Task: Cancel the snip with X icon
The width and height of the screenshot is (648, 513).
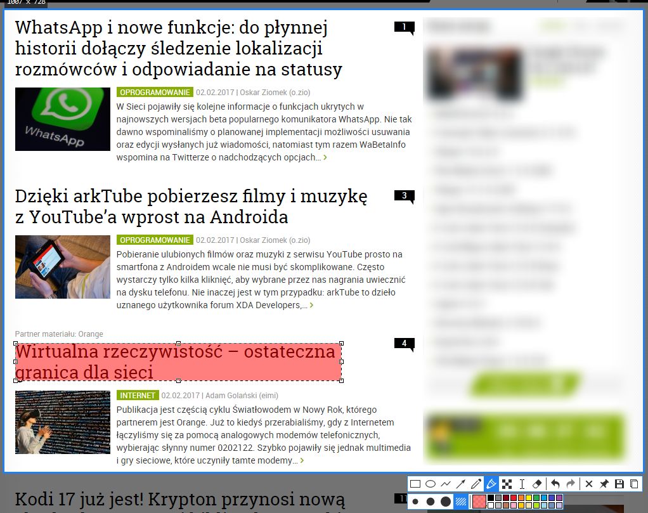Action: (x=589, y=484)
